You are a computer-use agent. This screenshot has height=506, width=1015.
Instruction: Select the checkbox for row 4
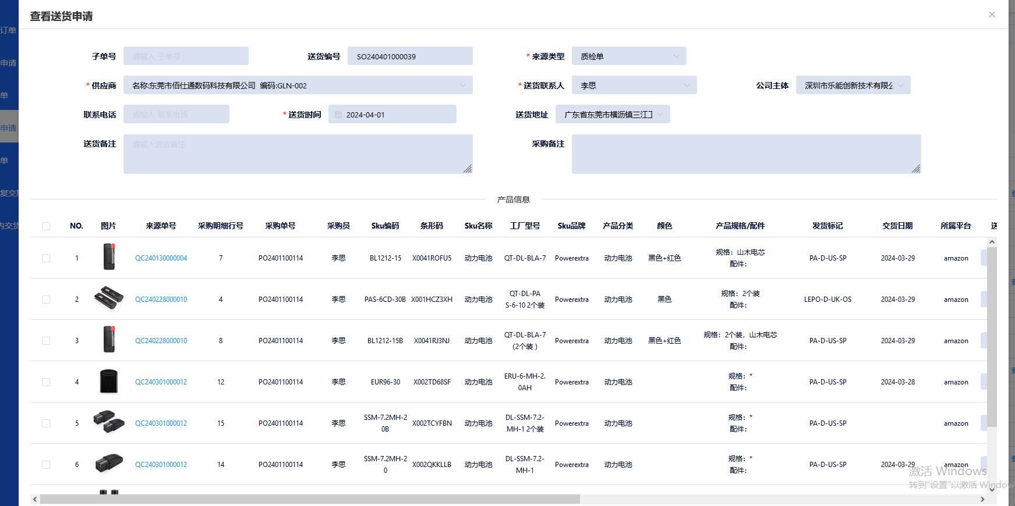tap(46, 382)
